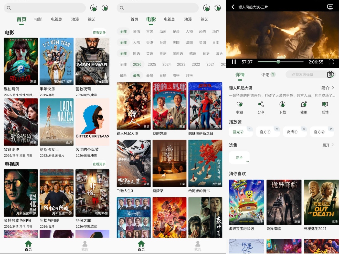Open the TV cast icon
The height and width of the screenshot is (254, 339).
pos(330,7)
